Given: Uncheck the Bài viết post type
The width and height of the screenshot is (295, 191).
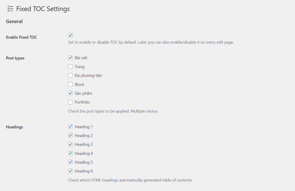Looking at the screenshot, I should [70, 58].
